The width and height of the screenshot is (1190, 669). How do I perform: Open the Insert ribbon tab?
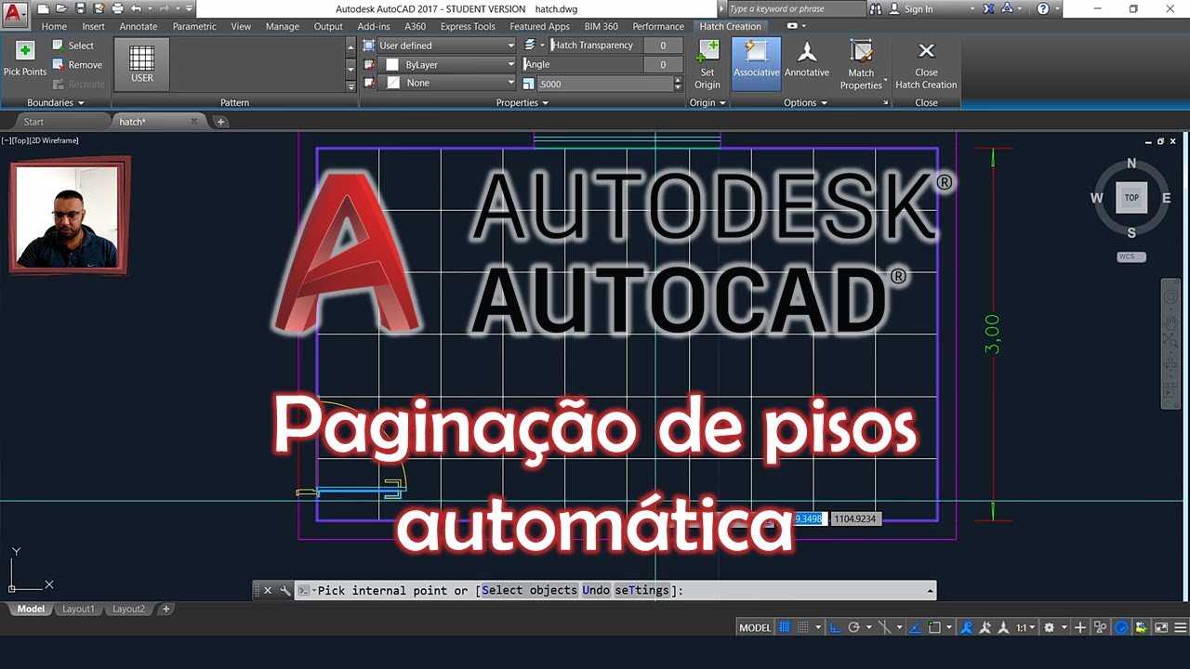[93, 27]
